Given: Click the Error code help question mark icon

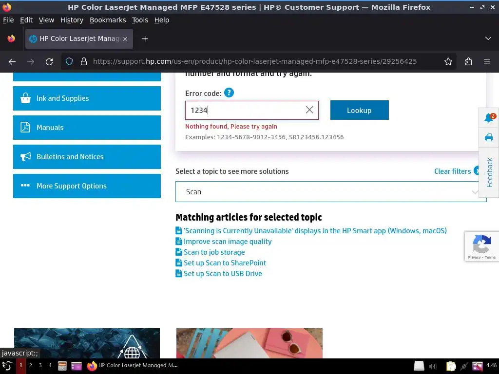Looking at the screenshot, I should pyautogui.click(x=229, y=93).
